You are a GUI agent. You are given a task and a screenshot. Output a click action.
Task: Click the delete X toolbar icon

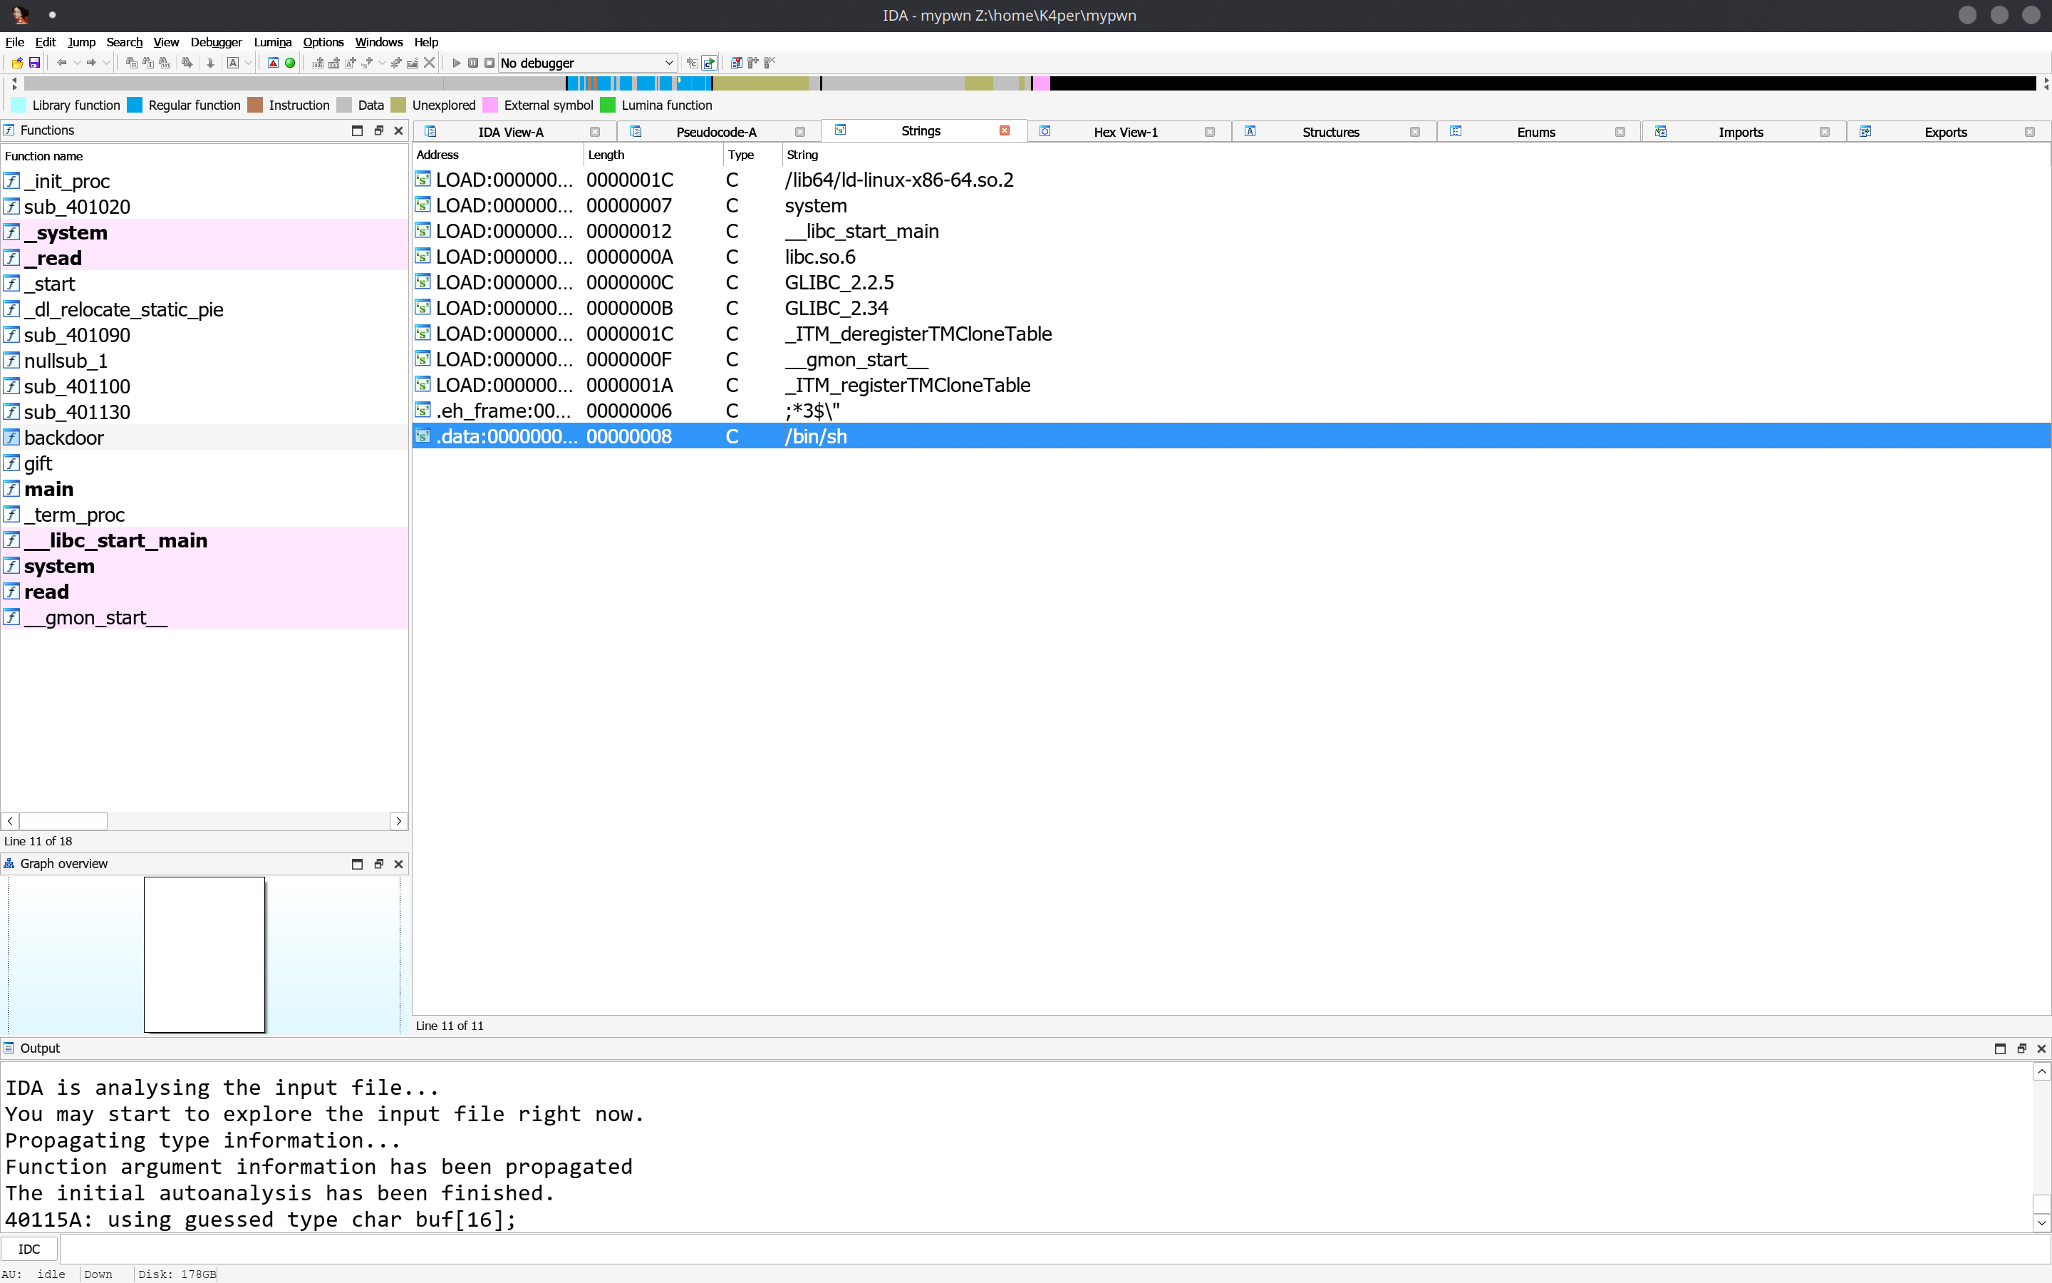(429, 63)
